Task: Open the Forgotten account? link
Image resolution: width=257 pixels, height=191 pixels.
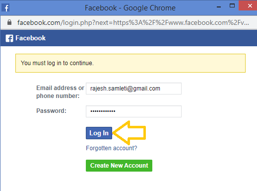Action: pos(112,148)
